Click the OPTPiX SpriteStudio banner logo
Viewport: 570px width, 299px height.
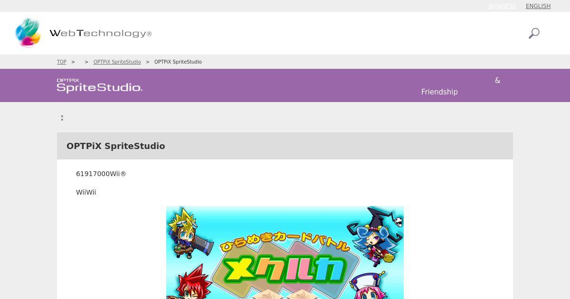tap(100, 85)
